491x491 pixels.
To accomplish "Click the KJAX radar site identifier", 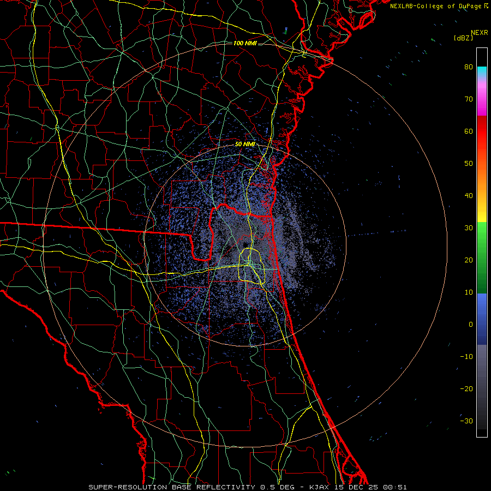I will pos(319,487).
